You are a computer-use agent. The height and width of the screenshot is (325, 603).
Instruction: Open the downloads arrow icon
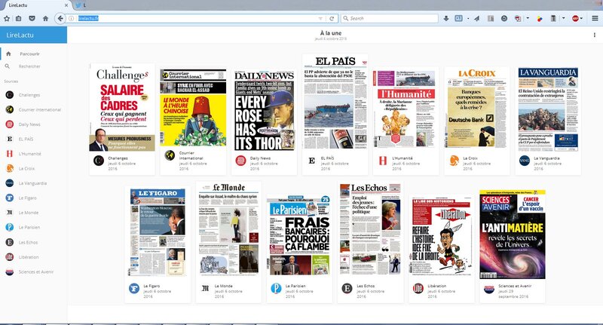tap(446, 18)
